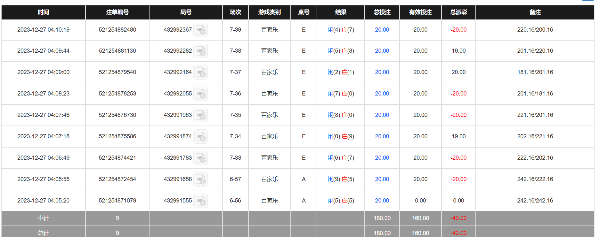Open video replay icon for round 432991555
Image resolution: width=599 pixels, height=237 pixels.
coord(201,201)
